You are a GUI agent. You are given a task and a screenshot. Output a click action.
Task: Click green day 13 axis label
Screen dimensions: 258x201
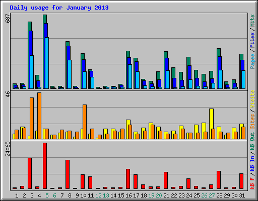coord(106,195)
